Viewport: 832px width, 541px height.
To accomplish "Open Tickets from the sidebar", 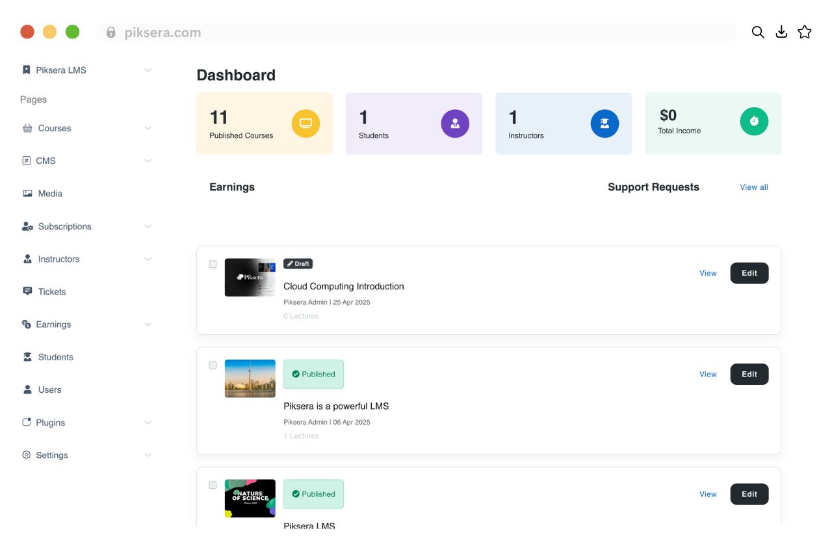I will coord(51,292).
